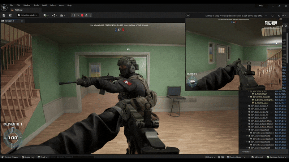Viewport: 289px width, 162px height.
Task: Collapse the BP_EnemyBaseTest3 tree node
Action: point(247,142)
